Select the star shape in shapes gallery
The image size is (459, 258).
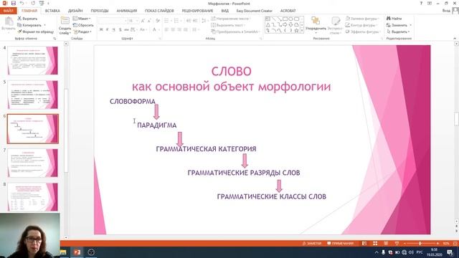click(296, 30)
